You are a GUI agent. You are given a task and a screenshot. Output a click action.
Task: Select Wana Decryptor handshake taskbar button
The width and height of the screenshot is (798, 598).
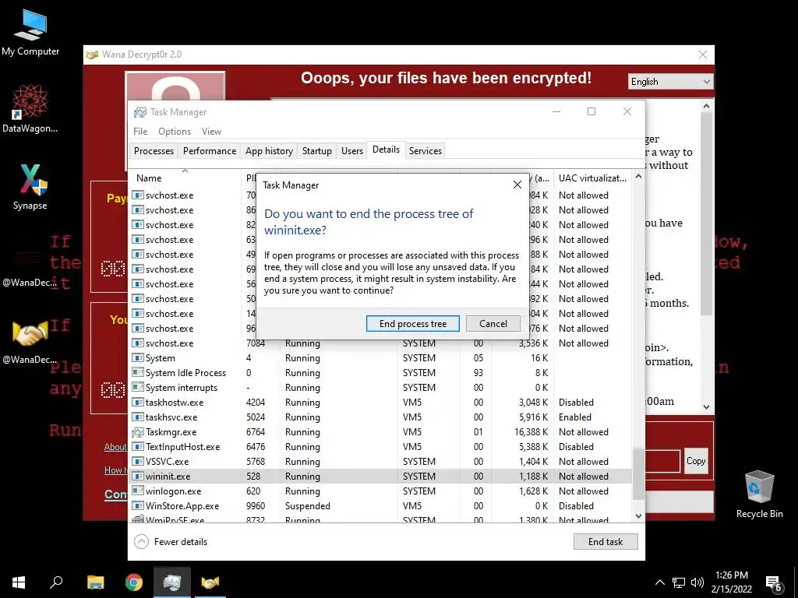click(210, 582)
